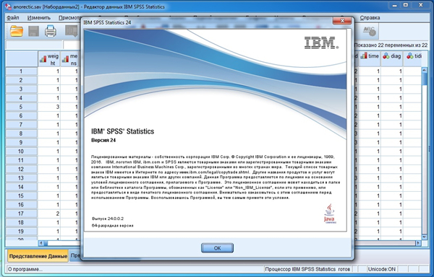Select the weight column header
The width and height of the screenshot is (434, 277).
point(49,59)
